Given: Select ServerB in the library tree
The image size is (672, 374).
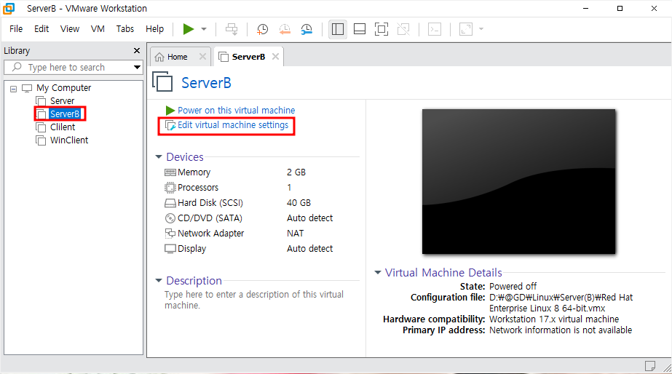Looking at the screenshot, I should [65, 114].
